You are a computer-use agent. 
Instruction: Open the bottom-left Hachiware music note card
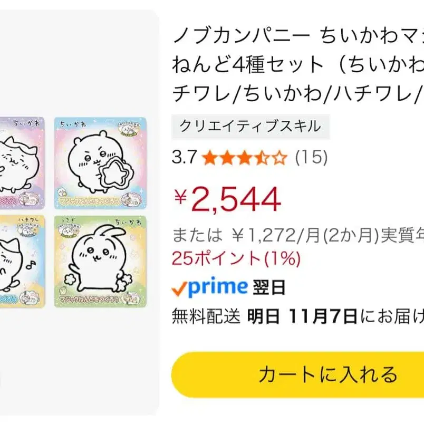click(x=21, y=262)
